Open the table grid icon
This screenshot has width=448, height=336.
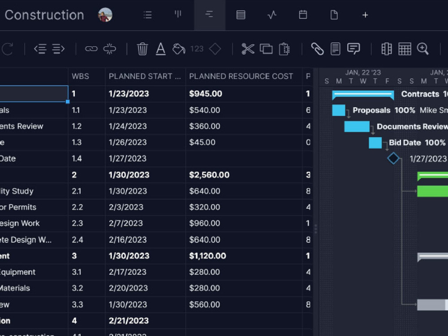pos(405,49)
